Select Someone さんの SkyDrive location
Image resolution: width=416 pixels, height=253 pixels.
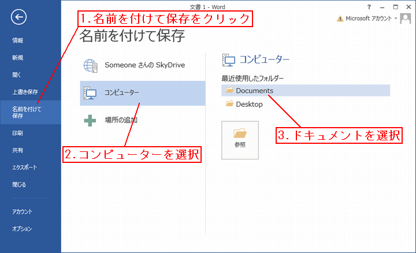tap(143, 65)
